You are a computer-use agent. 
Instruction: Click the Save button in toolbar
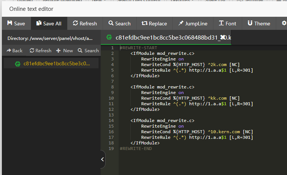coord(16,24)
